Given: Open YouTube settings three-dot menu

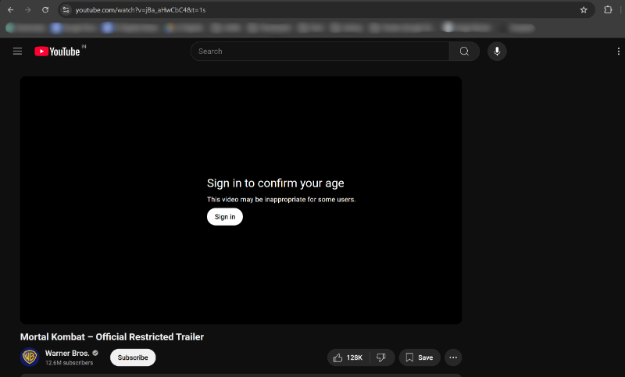Looking at the screenshot, I should [618, 52].
